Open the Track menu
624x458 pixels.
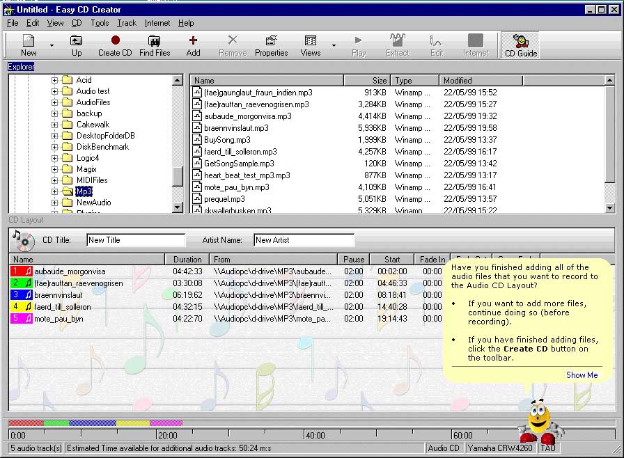coord(127,23)
